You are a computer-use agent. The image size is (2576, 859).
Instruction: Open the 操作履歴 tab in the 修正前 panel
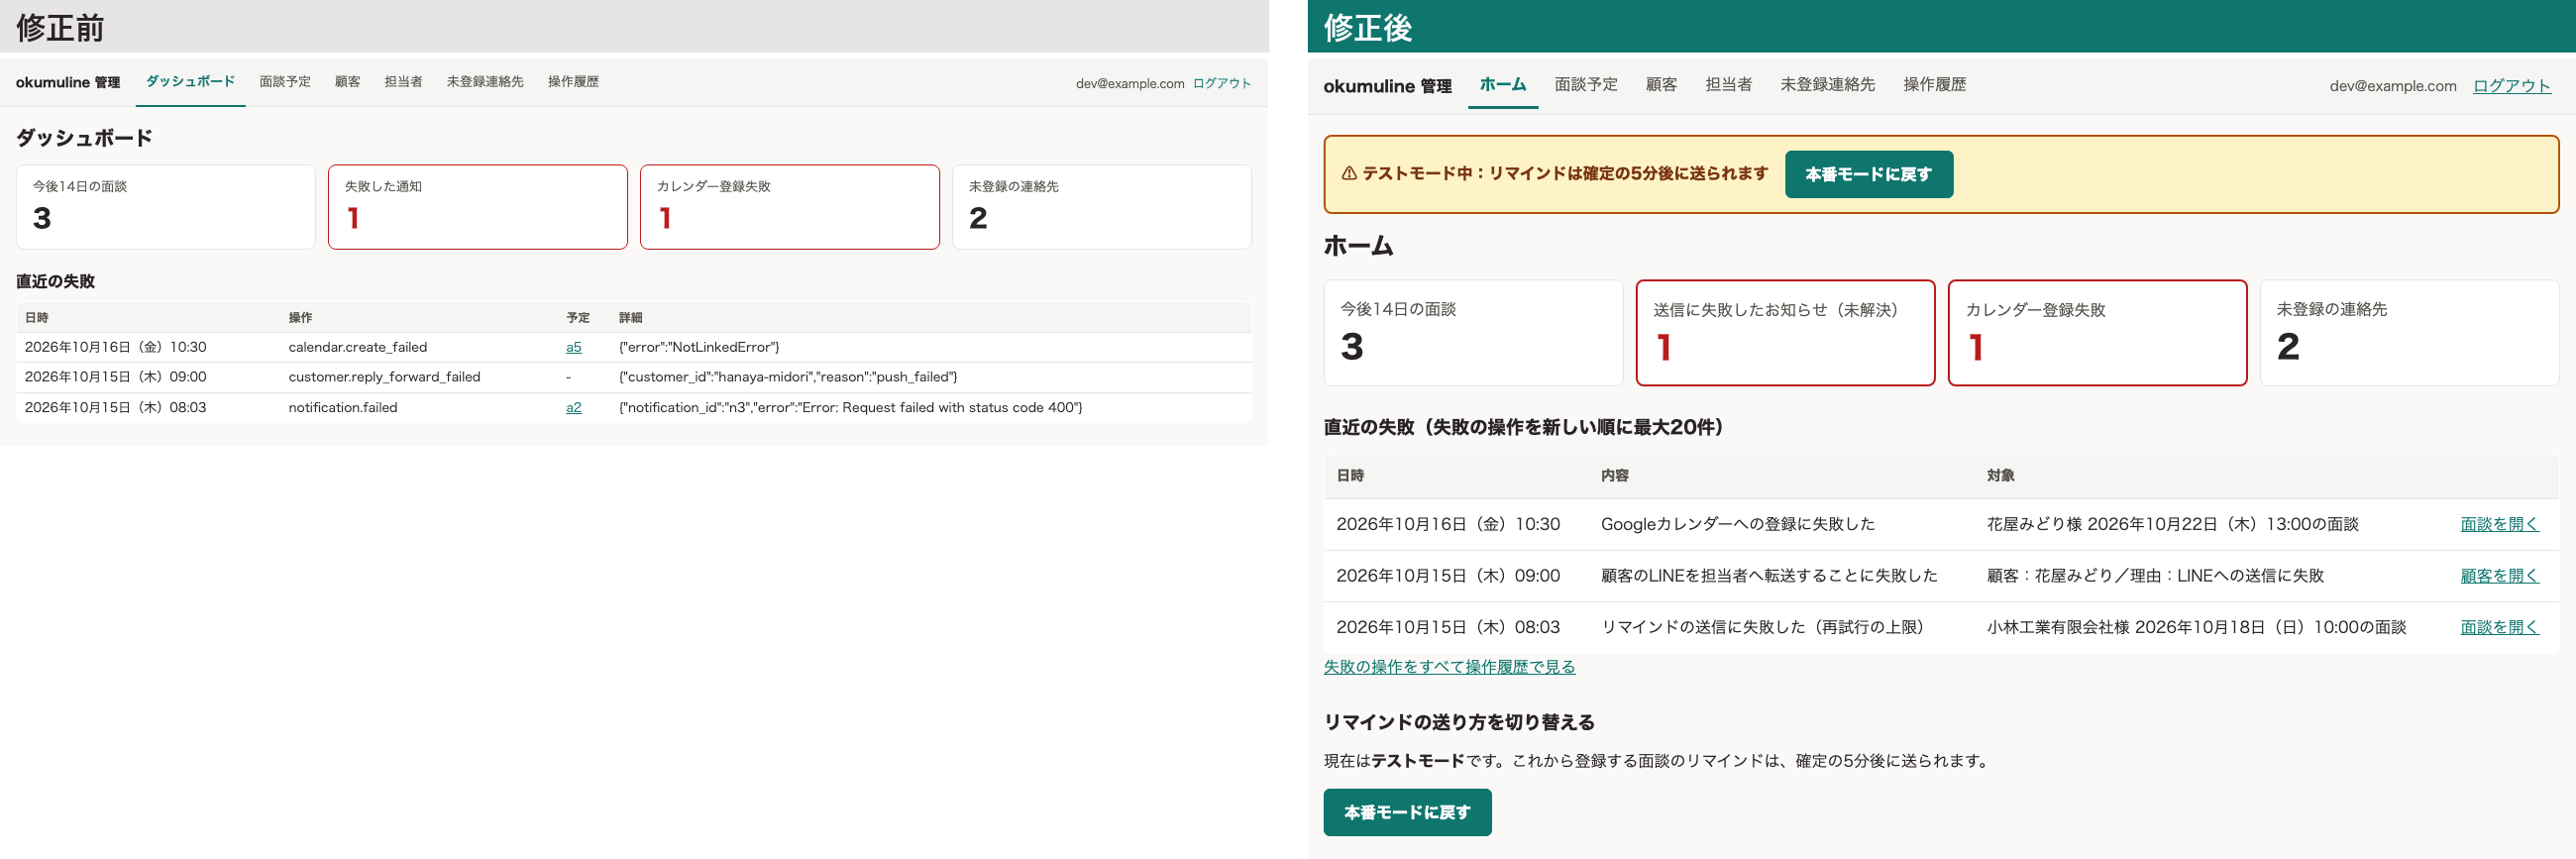(x=573, y=82)
